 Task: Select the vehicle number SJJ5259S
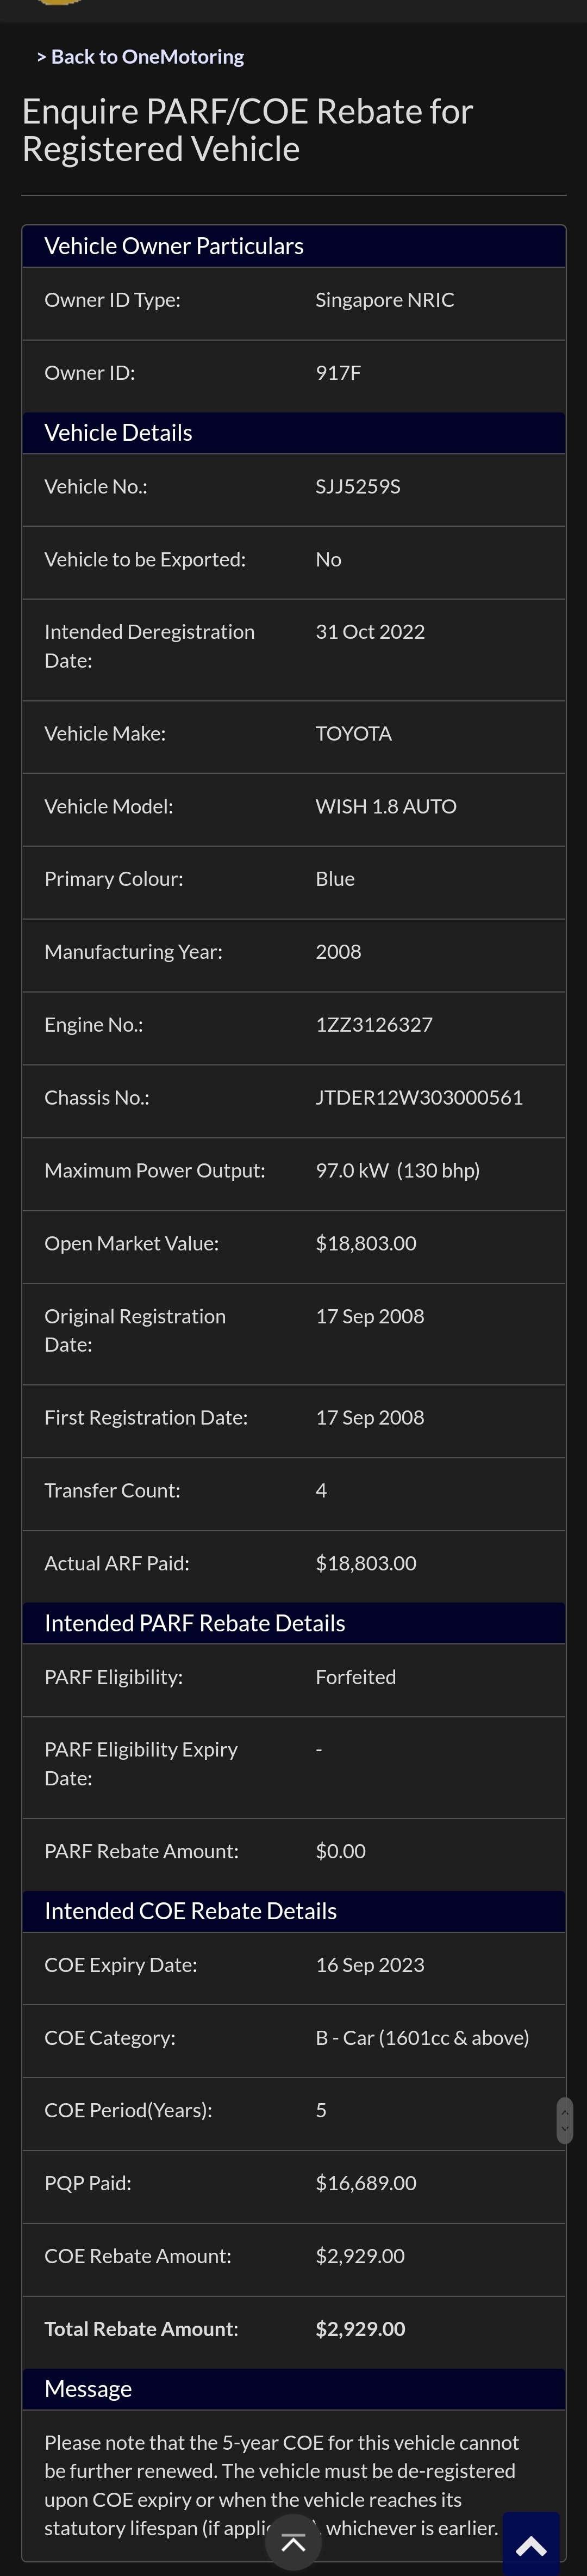click(x=358, y=486)
